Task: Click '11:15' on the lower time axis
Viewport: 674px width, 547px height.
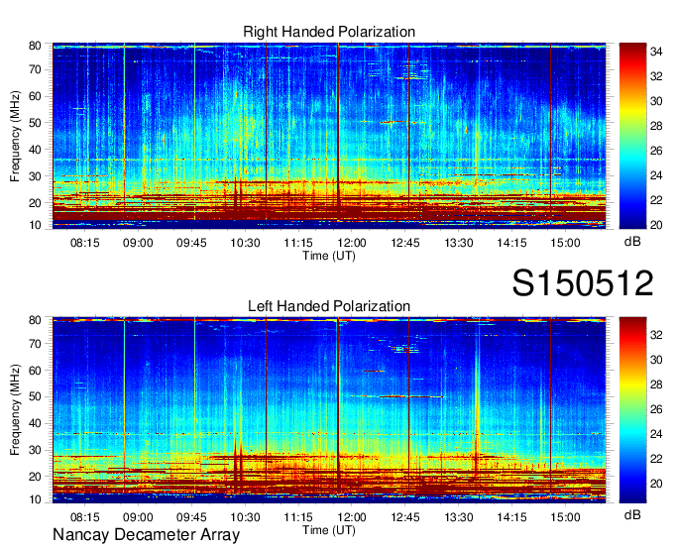Action: click(x=298, y=517)
